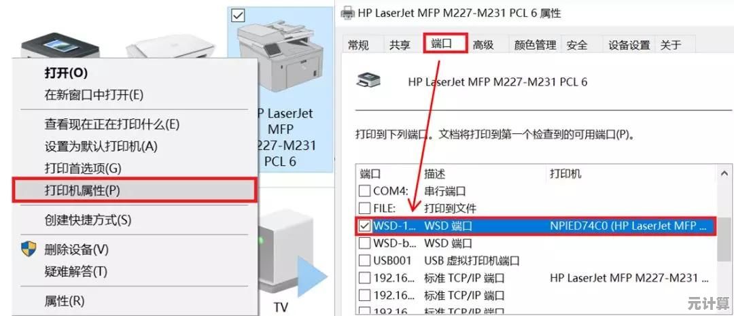Open the 颜色管理 tab
The image size is (734, 316).
click(535, 45)
